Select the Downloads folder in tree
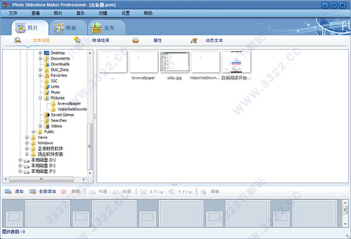Viewport: 351px width, 239px height. point(60,64)
